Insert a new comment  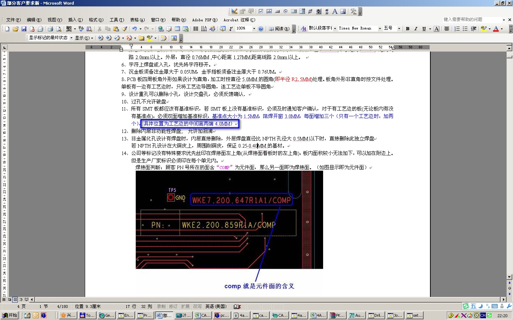pos(141,38)
